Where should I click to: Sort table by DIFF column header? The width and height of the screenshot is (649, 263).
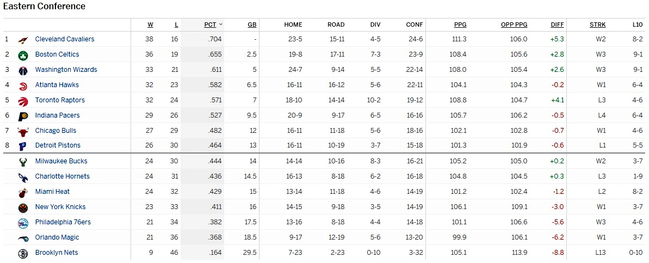[557, 25]
